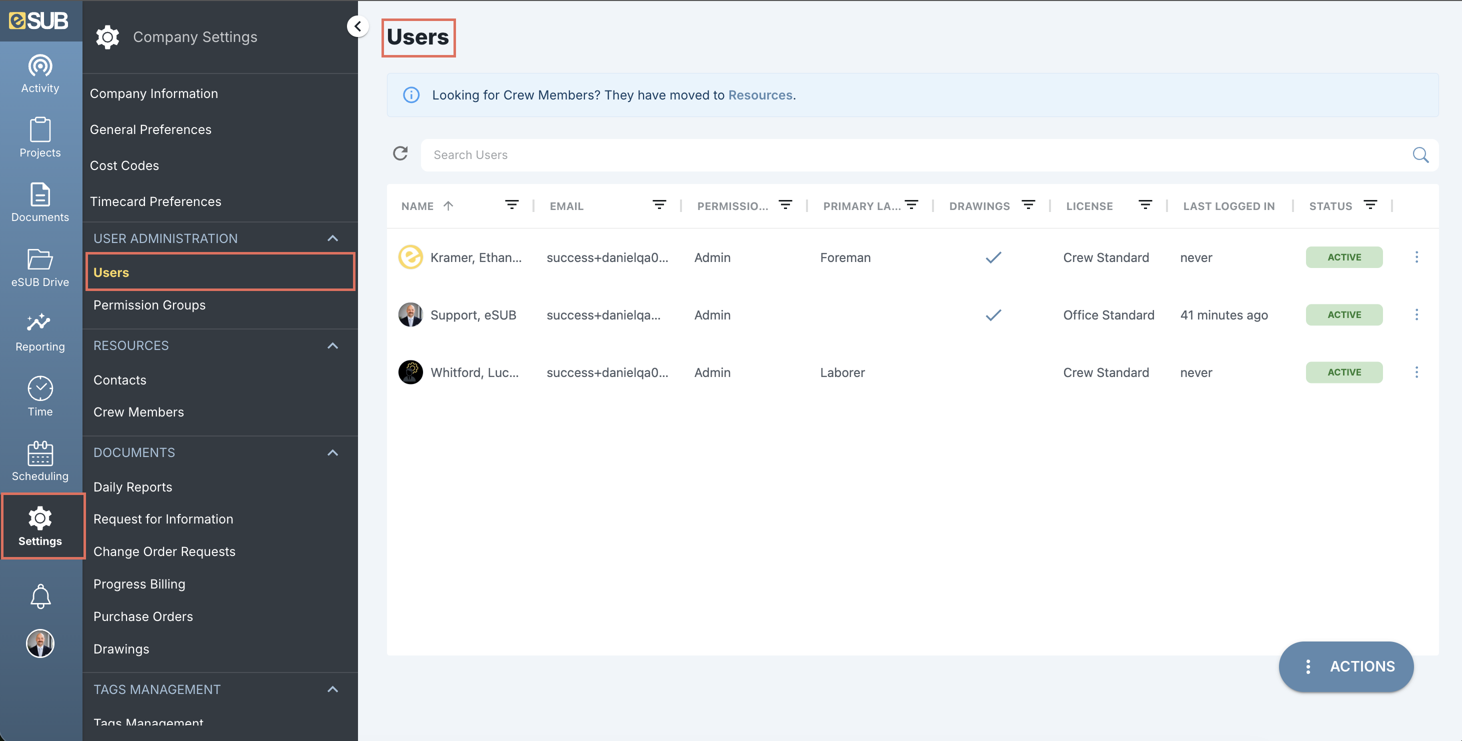Open the Actions button

1346,666
